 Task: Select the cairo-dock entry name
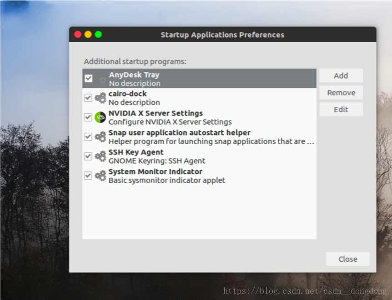click(x=127, y=94)
